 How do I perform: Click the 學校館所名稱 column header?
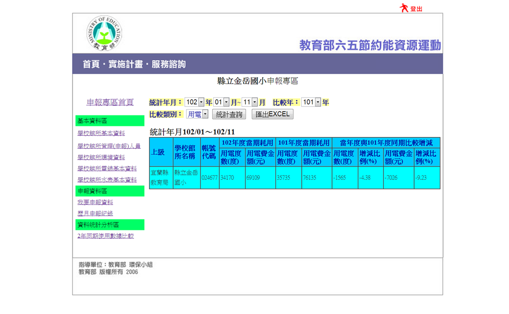187,152
